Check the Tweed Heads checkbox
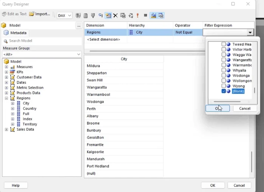Viewport: 264px width, 192px height. point(224,44)
